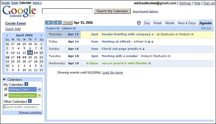Switch to Next 4 Days view tab
The image size is (216, 124).
click(187, 23)
